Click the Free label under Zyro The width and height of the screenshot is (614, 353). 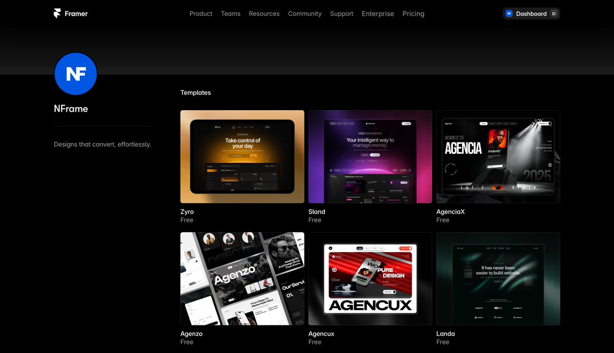187,220
